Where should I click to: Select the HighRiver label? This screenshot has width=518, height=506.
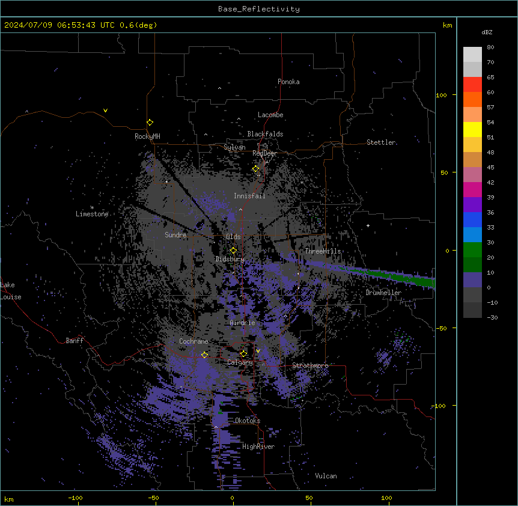tap(258, 447)
